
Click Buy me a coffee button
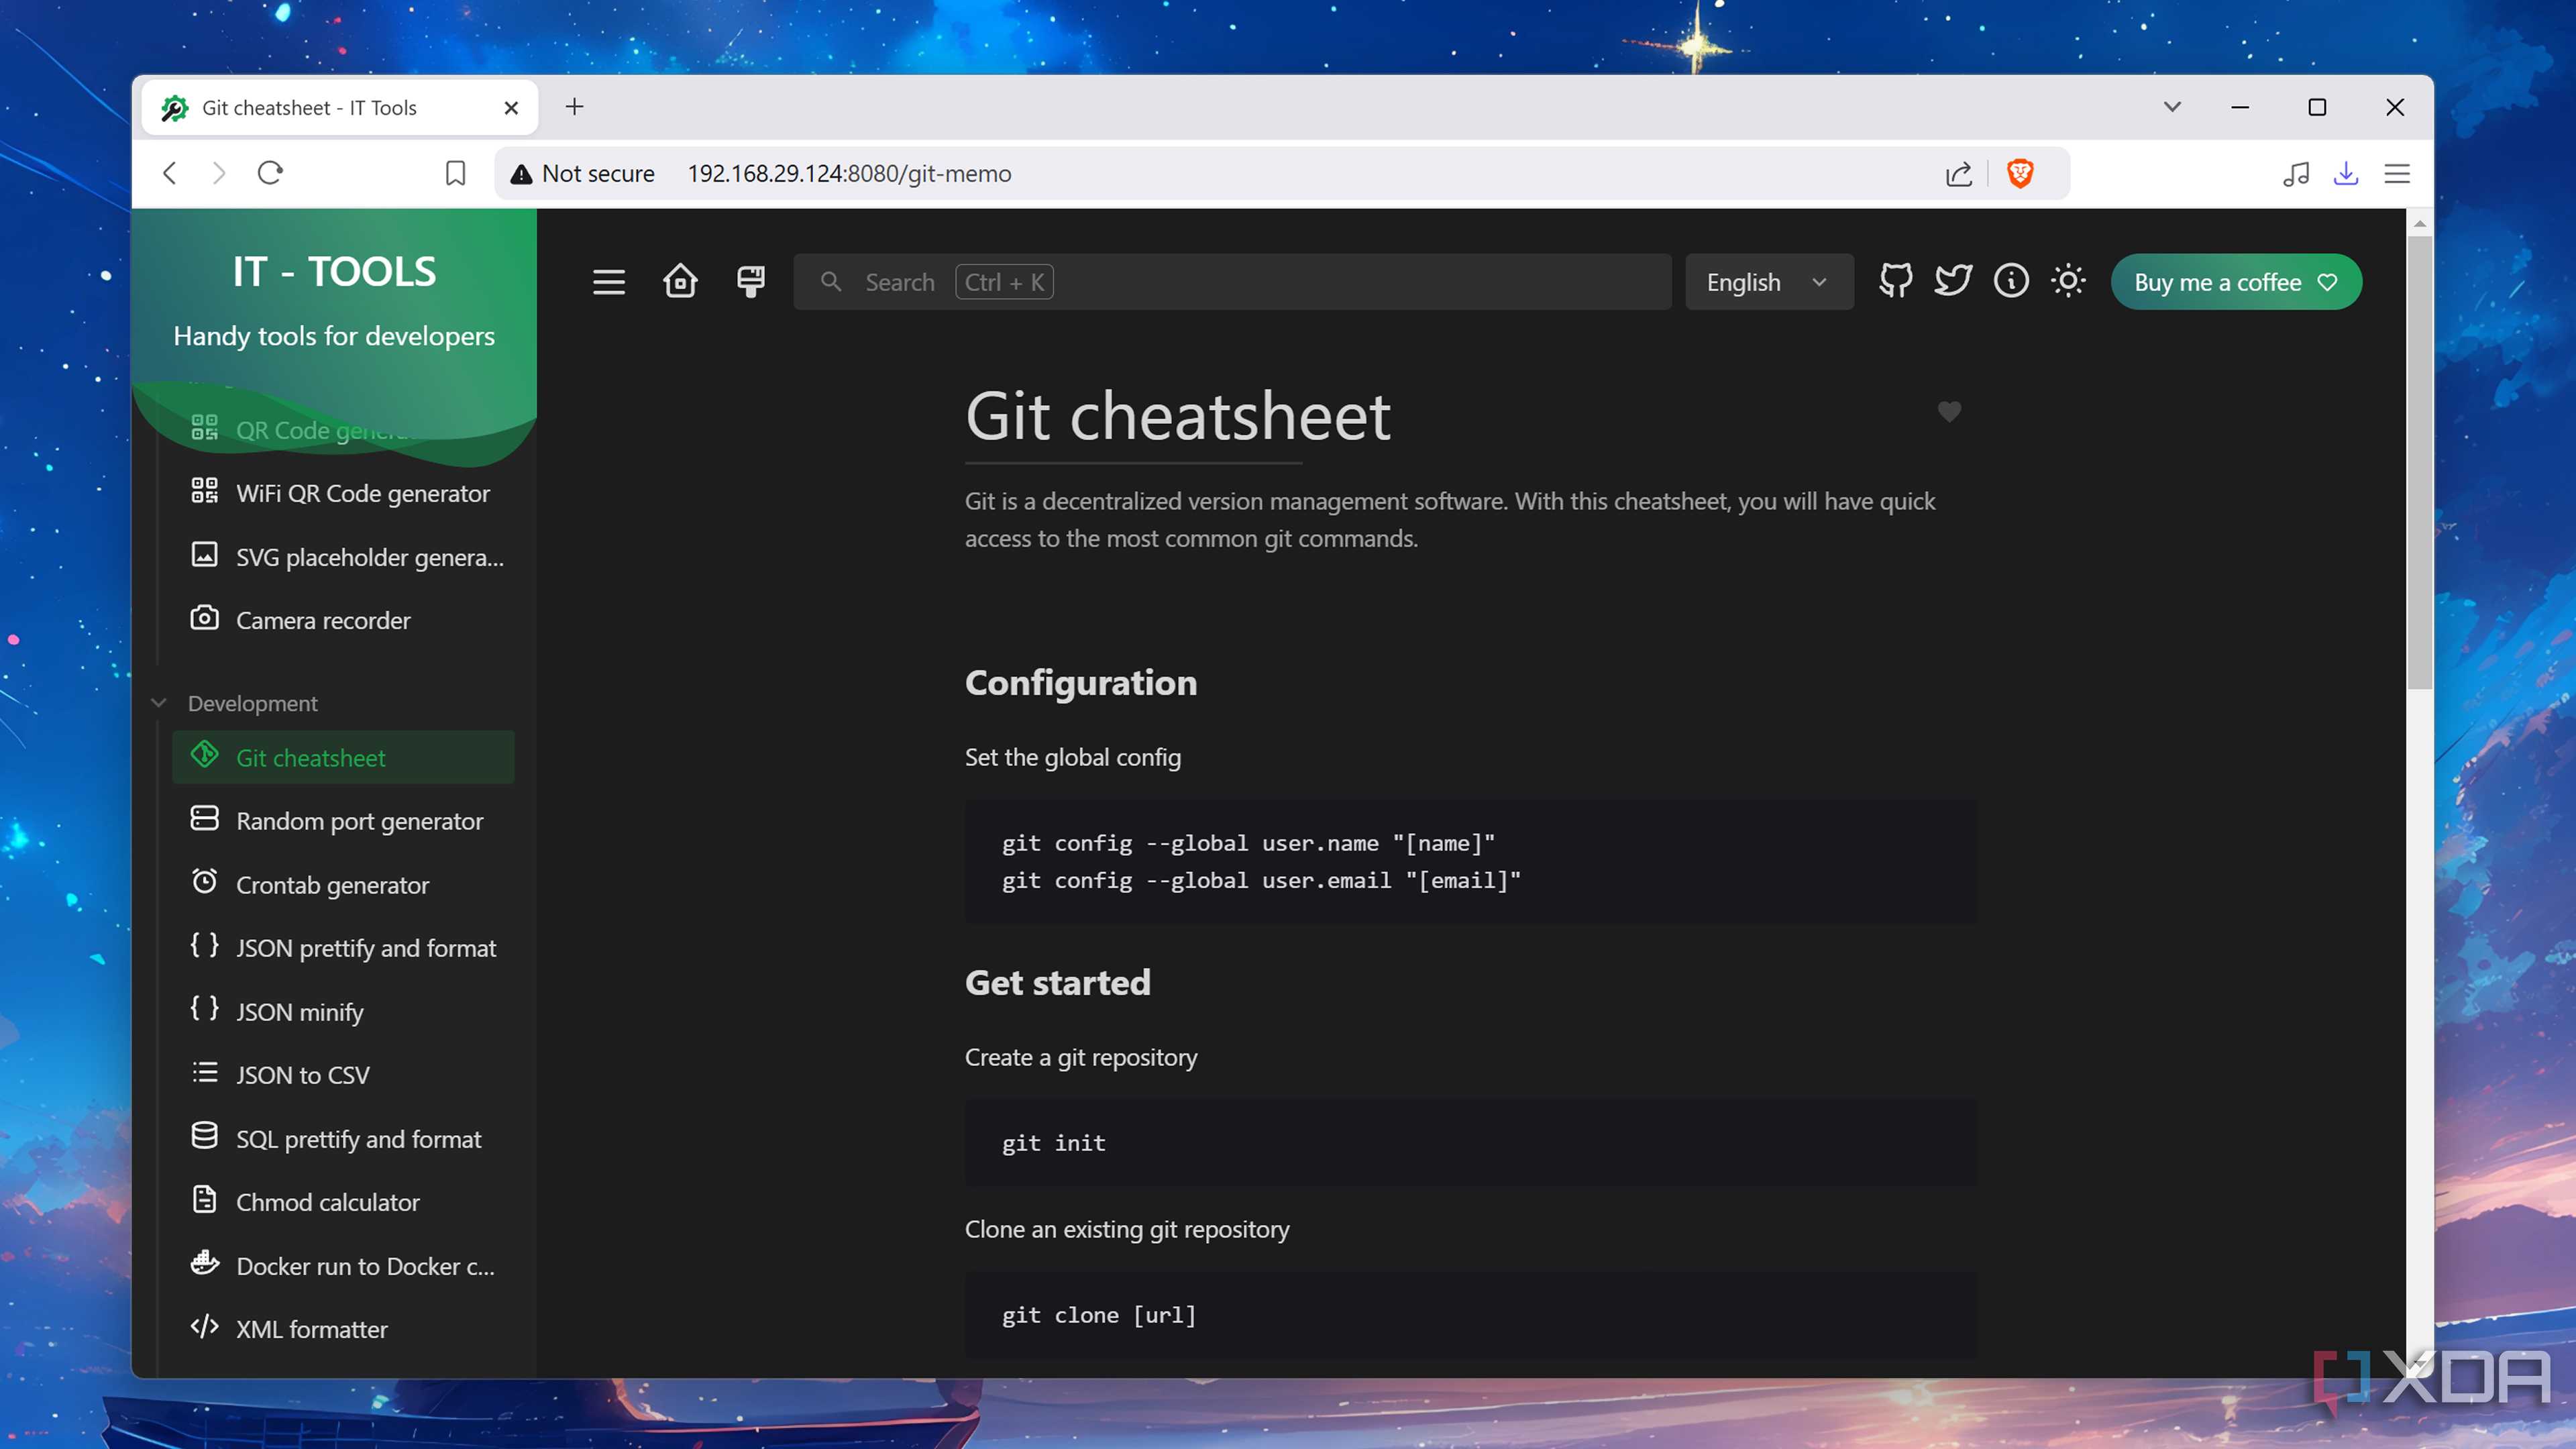tap(2236, 282)
